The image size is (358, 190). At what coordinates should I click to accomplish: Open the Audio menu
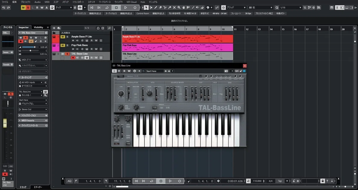[x=38, y=2]
